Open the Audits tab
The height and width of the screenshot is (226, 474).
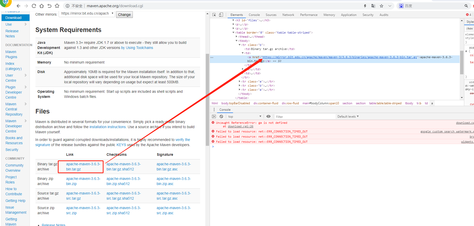(384, 15)
